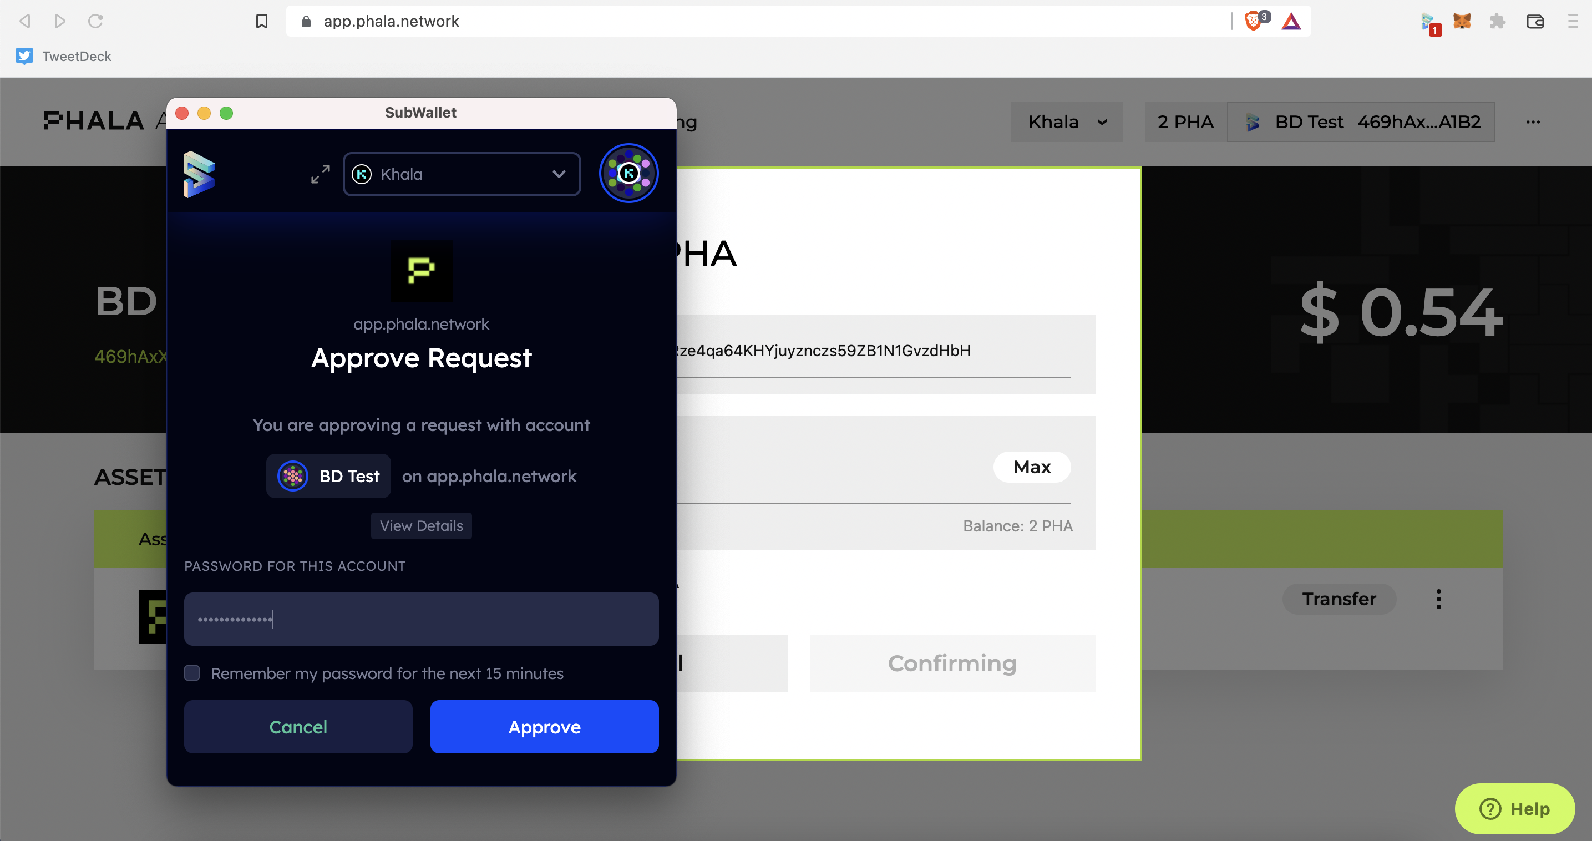Reload the page with refresh icon
1592x841 pixels.
[95, 21]
